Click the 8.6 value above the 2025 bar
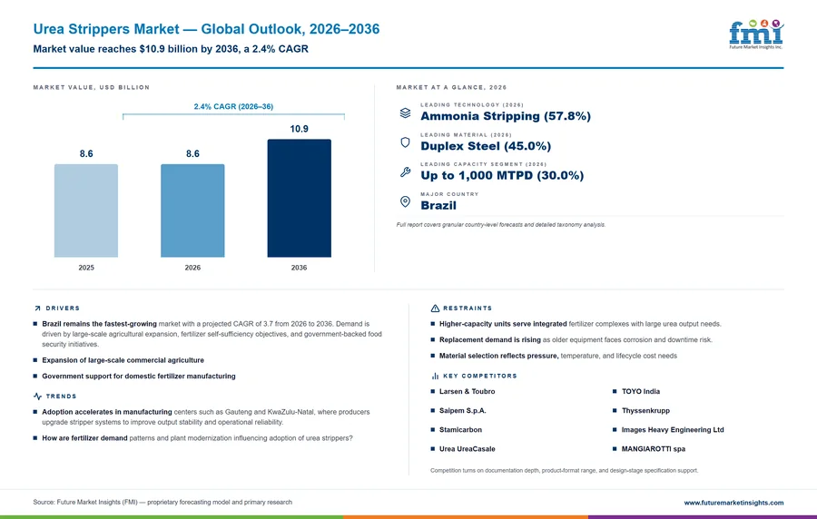817x519 pixels. tap(86, 154)
